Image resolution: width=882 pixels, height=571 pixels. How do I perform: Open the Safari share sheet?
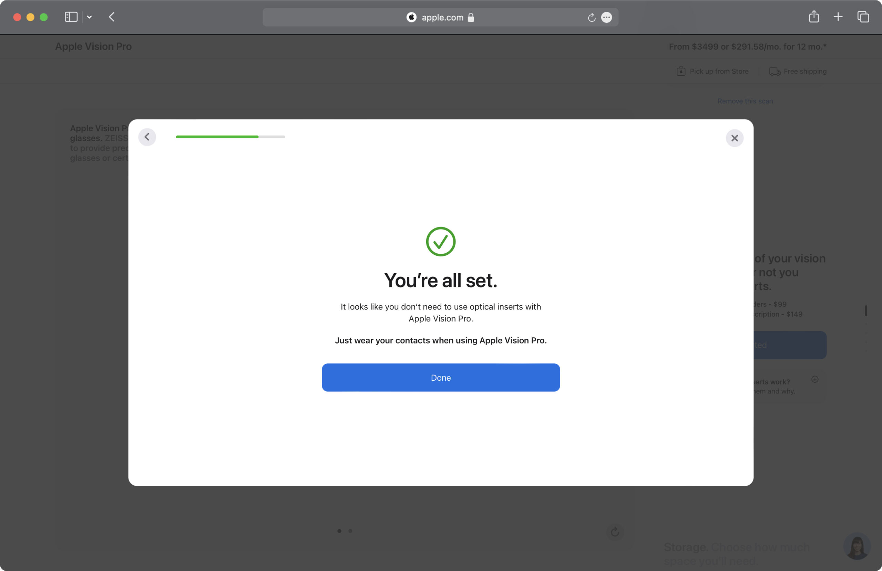(x=814, y=17)
